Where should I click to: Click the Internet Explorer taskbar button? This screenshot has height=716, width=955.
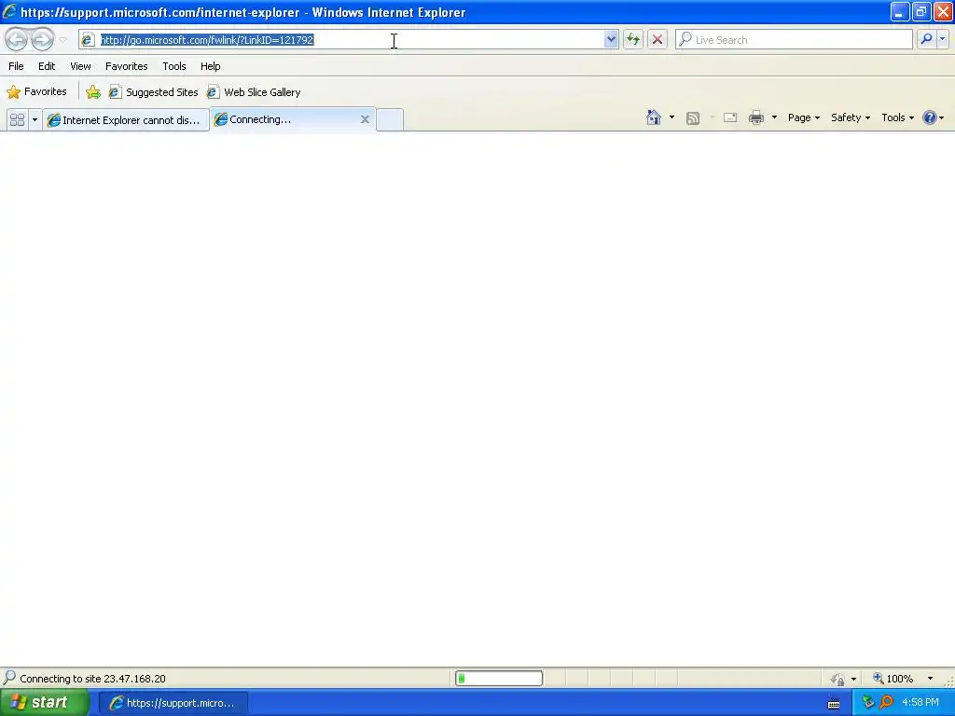coord(173,703)
